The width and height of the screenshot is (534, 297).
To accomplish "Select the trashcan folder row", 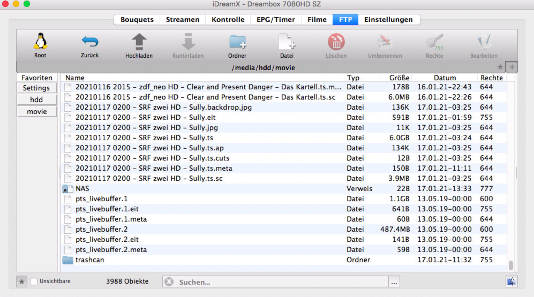I will [x=90, y=260].
